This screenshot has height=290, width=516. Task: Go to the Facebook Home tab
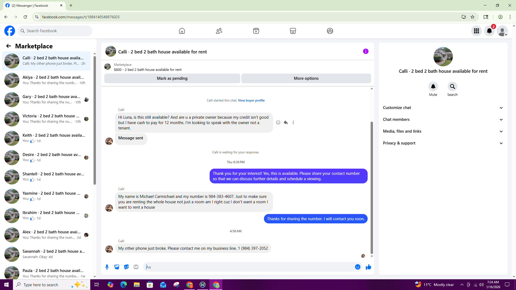[x=182, y=31]
